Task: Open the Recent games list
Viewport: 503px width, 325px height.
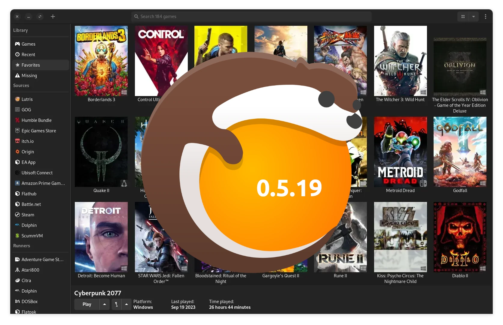Action: point(29,54)
